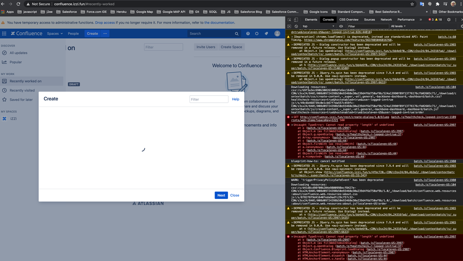Open the ellipsis create-from-template button
Screen dimensions: 463x261
tap(105, 34)
